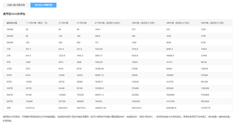Click the 149.4 six-month price cell
Screen dimensions: 235x124
98,30
